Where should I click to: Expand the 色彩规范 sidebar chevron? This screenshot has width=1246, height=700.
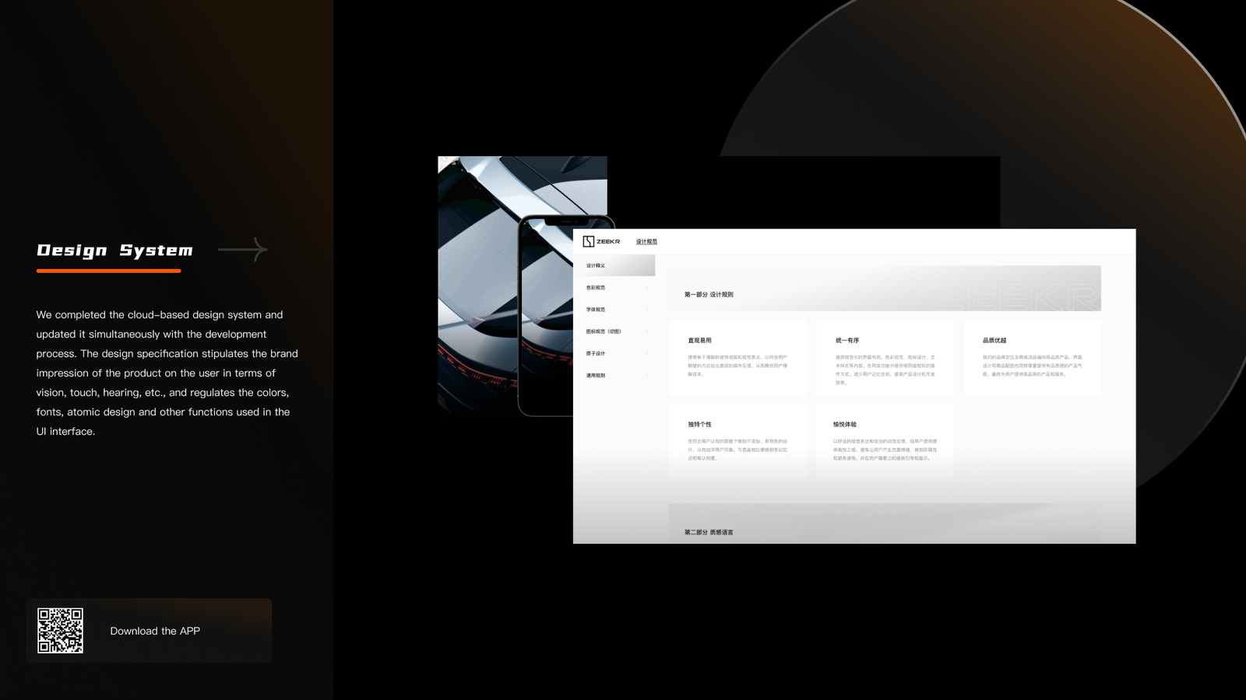click(x=647, y=288)
